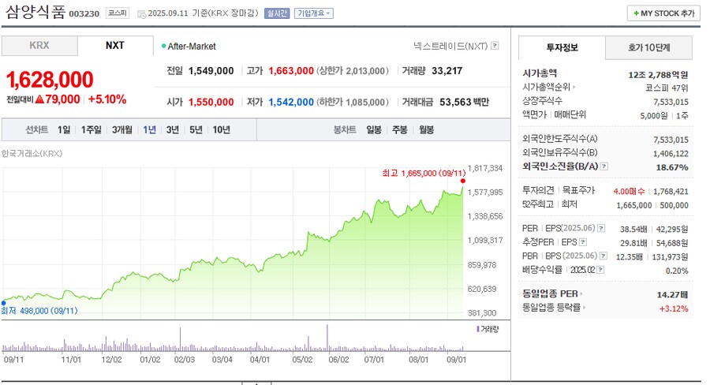Open the 투자정보 tab
This screenshot has height=385, width=710.
click(x=562, y=47)
